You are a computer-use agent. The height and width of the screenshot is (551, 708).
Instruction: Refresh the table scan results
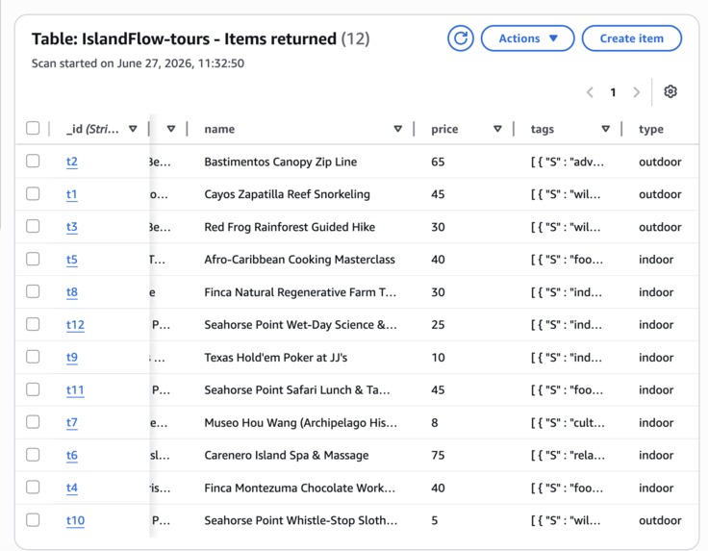[460, 38]
